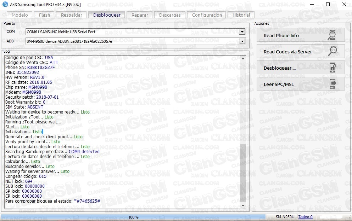Click the 100% progress bar
This screenshot has width=352, height=221.
pyautogui.click(x=133, y=217)
